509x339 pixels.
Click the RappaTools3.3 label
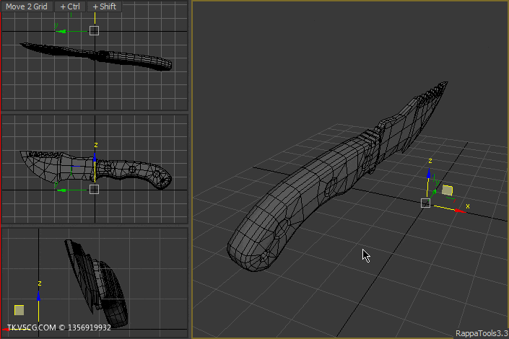[x=482, y=333]
